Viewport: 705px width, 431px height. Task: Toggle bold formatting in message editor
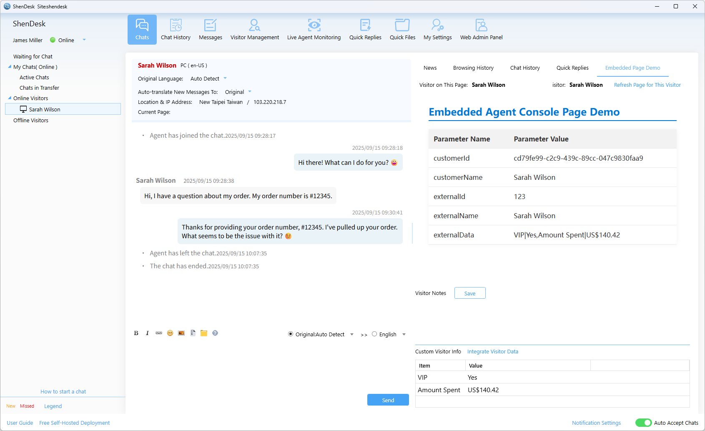(x=136, y=333)
